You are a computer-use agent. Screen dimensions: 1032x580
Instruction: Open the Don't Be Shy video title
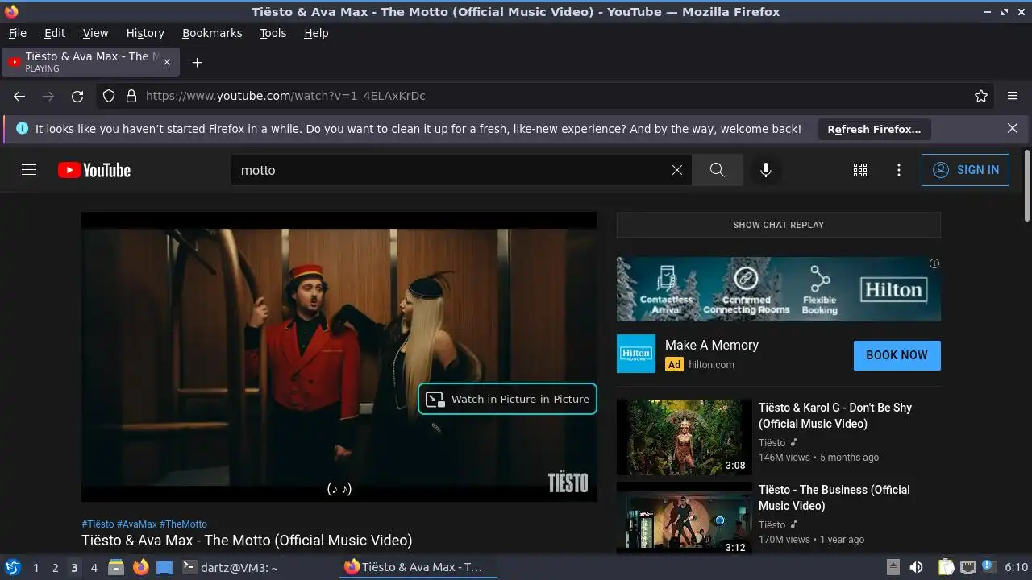click(x=835, y=416)
